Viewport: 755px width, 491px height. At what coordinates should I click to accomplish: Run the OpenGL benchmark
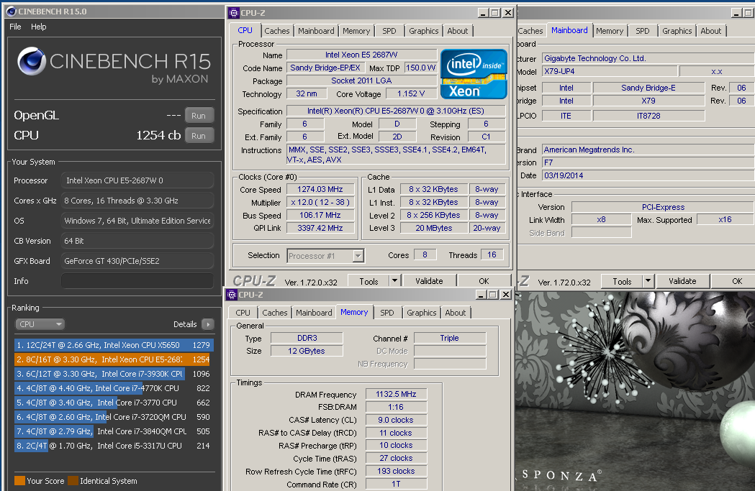click(x=199, y=116)
